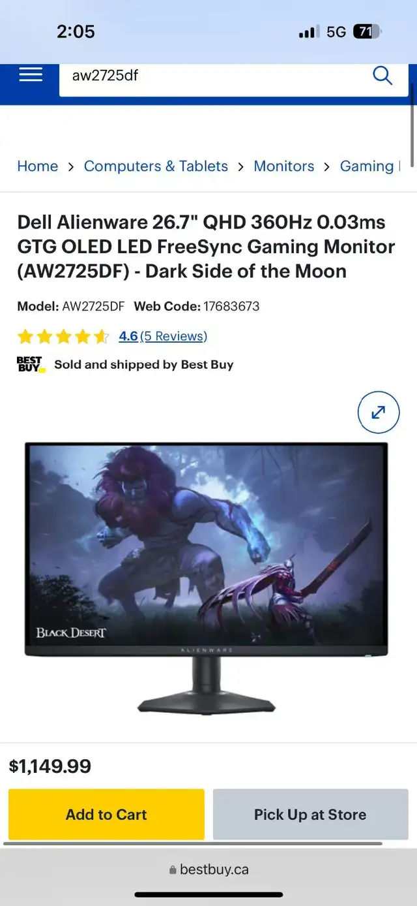Tap the battery level indicator
Screen dimensions: 417x906
pos(367,31)
